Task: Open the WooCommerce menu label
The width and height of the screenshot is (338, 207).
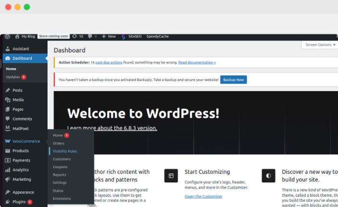Action: tap(26, 141)
